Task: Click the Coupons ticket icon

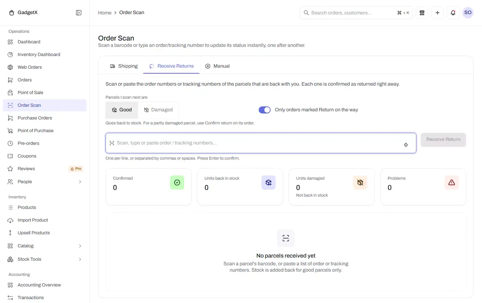Action: click(x=10, y=156)
